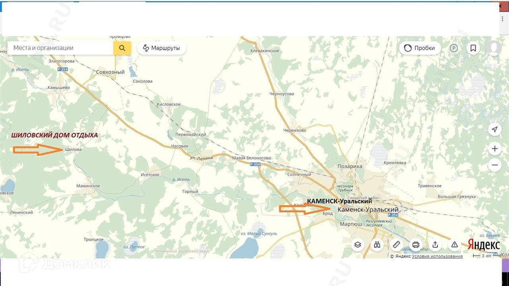
Task: Click the Каменск-Уральский city label
Action: [x=368, y=210]
